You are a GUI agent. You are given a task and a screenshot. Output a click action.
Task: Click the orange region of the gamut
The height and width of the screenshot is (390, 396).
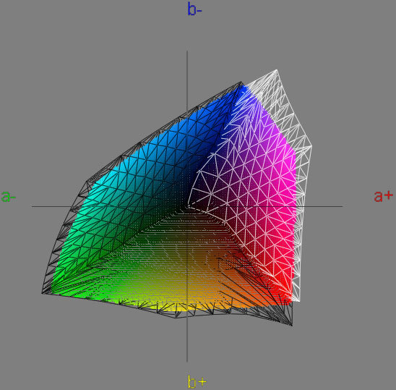click(228, 296)
